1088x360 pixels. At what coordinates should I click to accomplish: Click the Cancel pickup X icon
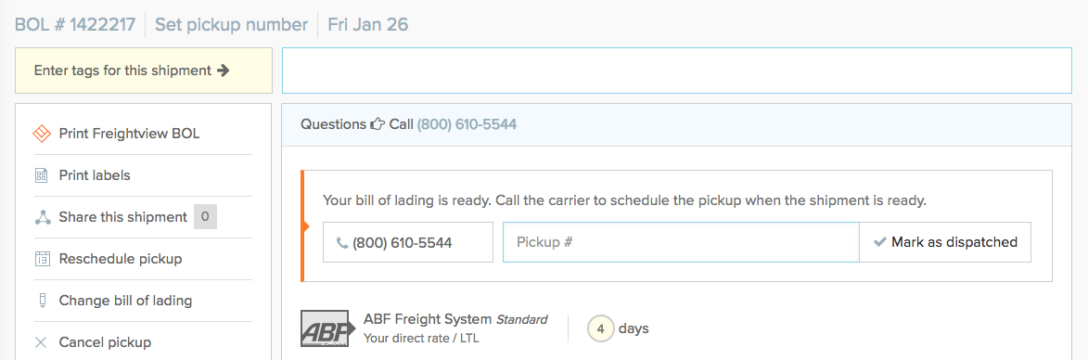point(42,342)
